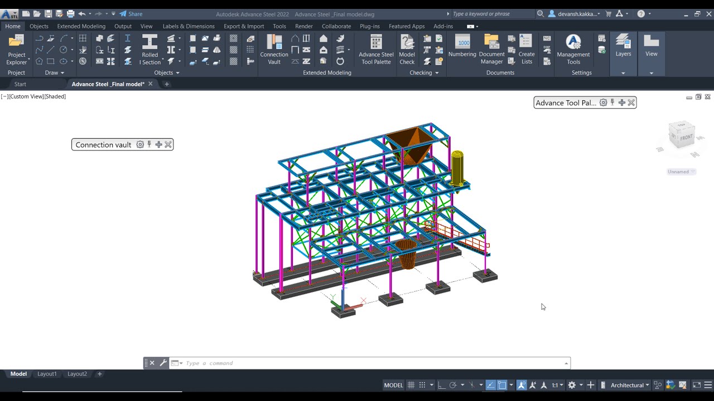Open the Project Explorer
The height and width of the screenshot is (401, 714).
coord(16,50)
